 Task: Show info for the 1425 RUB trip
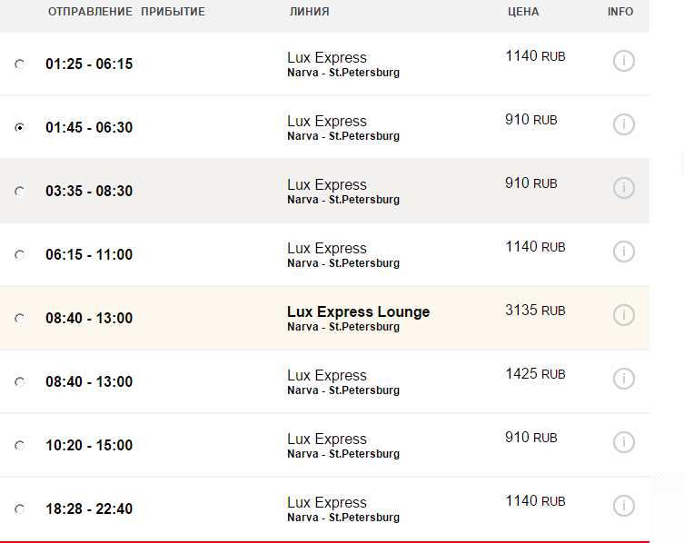coord(624,379)
